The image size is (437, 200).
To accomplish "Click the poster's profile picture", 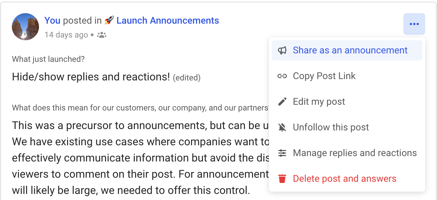I will [x=25, y=26].
